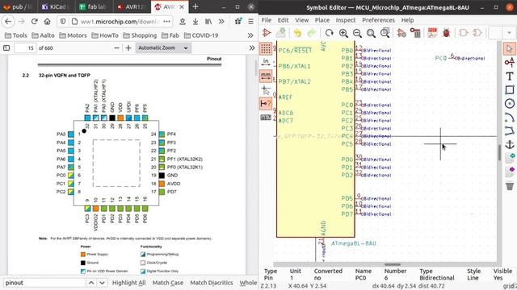Reload the current Firefox page
The width and height of the screenshot is (517, 290).
(x=34, y=22)
